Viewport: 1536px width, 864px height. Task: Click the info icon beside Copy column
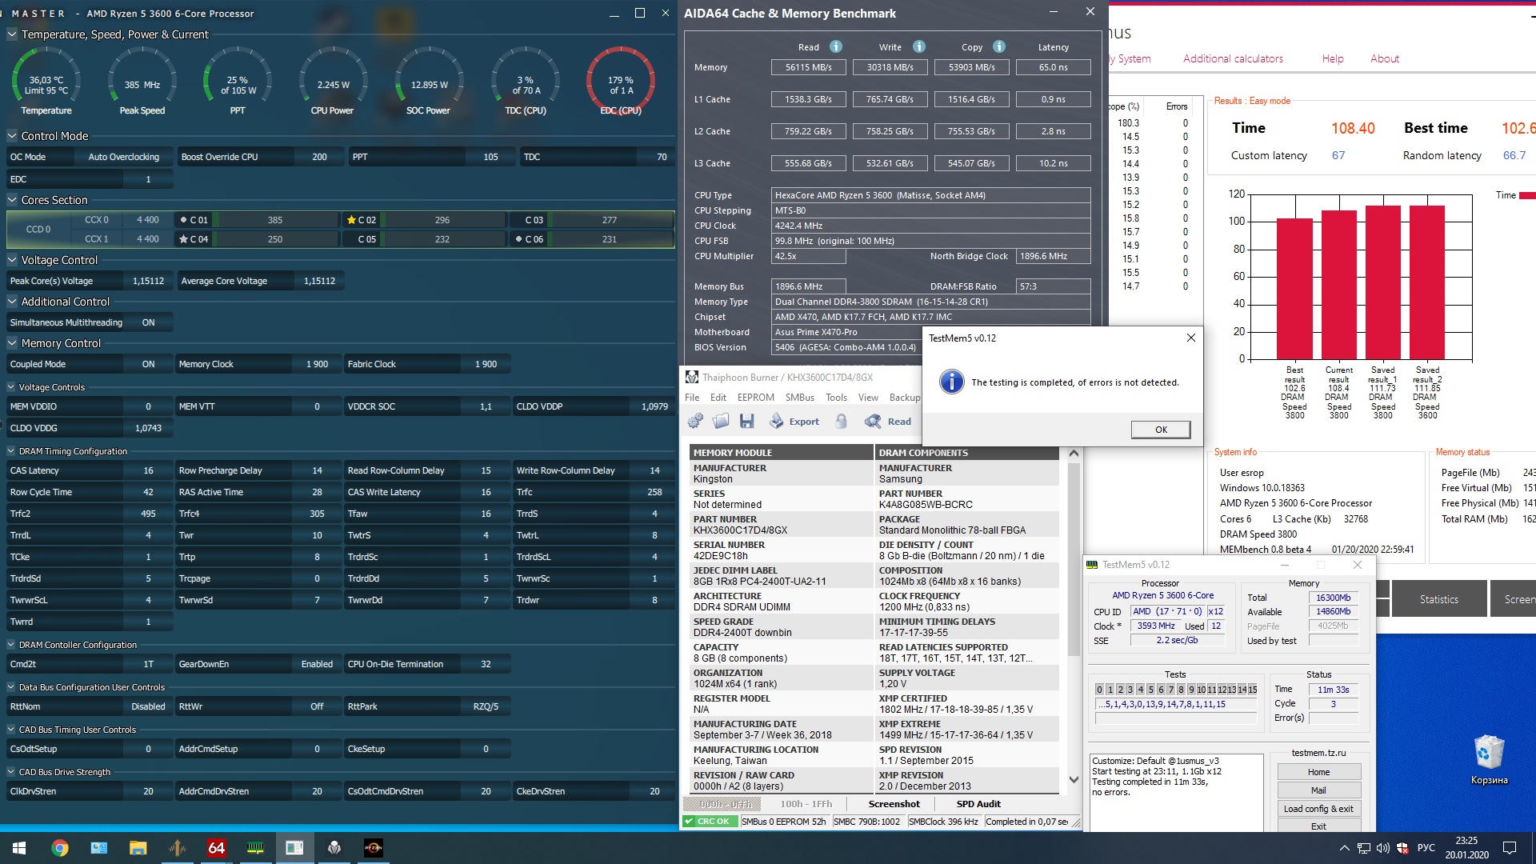999,46
